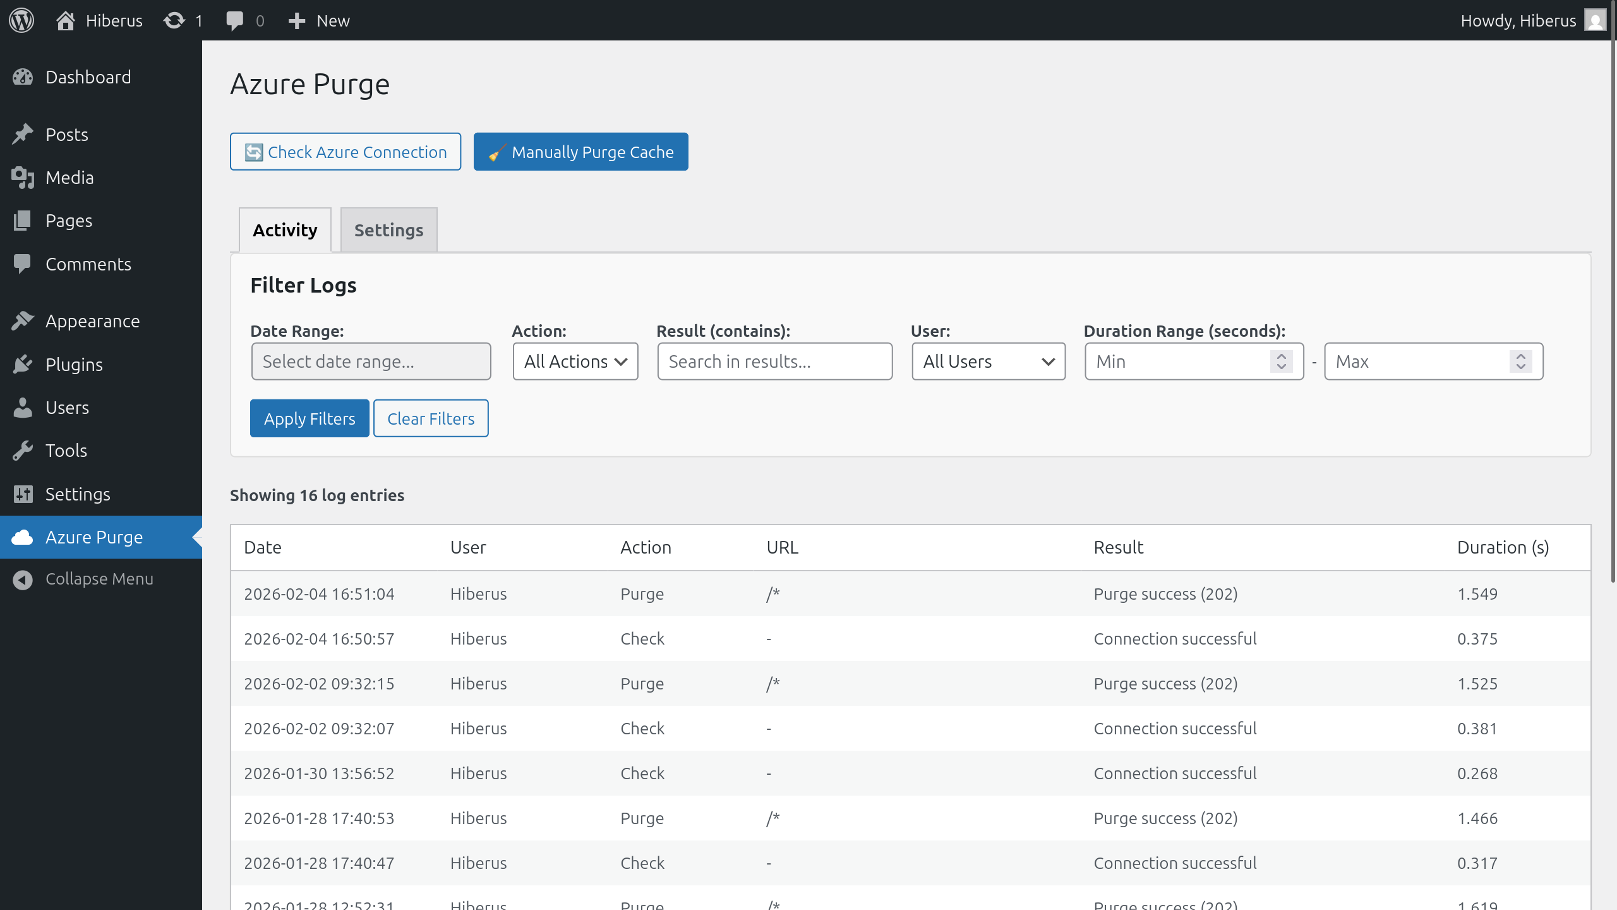1617x910 pixels.
Task: Open the New content menu
Action: [319, 20]
